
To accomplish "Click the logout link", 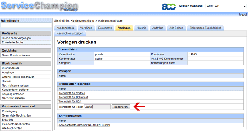I will tap(243, 14).
